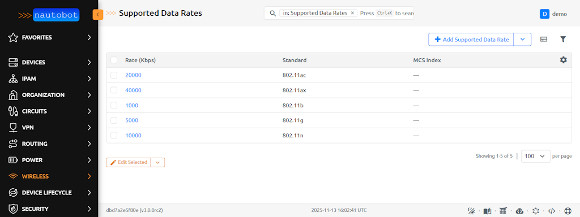Click the source code icon in footer

(552, 211)
